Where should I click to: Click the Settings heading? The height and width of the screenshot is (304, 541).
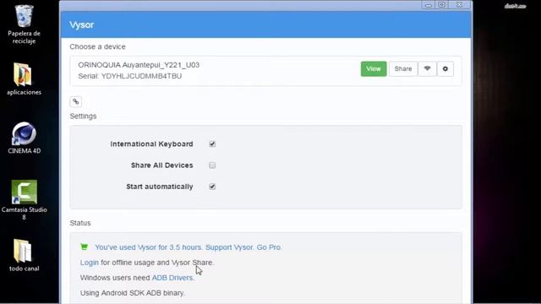[83, 117]
